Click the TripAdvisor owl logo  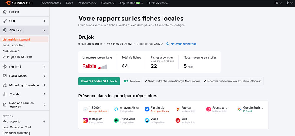(x=116, y=120)
